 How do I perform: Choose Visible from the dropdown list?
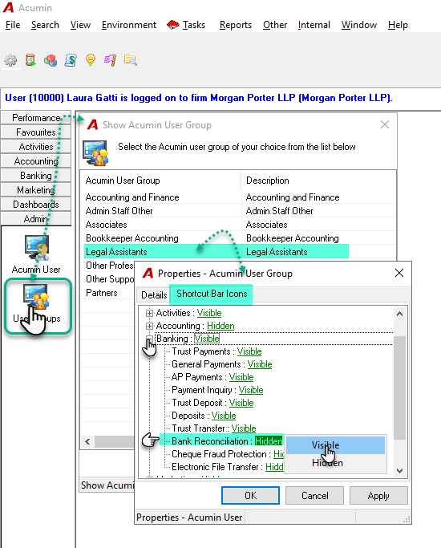point(335,445)
